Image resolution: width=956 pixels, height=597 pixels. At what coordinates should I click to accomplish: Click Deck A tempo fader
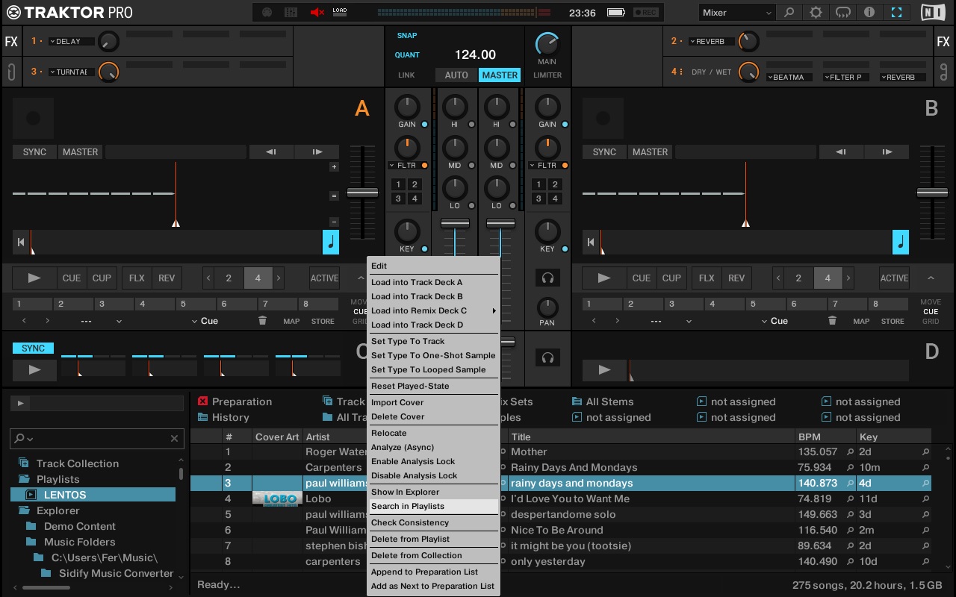click(362, 193)
